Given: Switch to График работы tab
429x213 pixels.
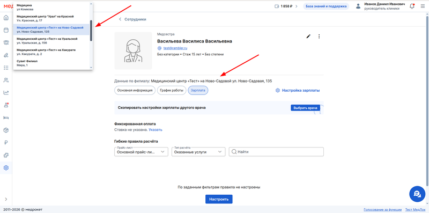Looking at the screenshot, I should click(x=172, y=90).
